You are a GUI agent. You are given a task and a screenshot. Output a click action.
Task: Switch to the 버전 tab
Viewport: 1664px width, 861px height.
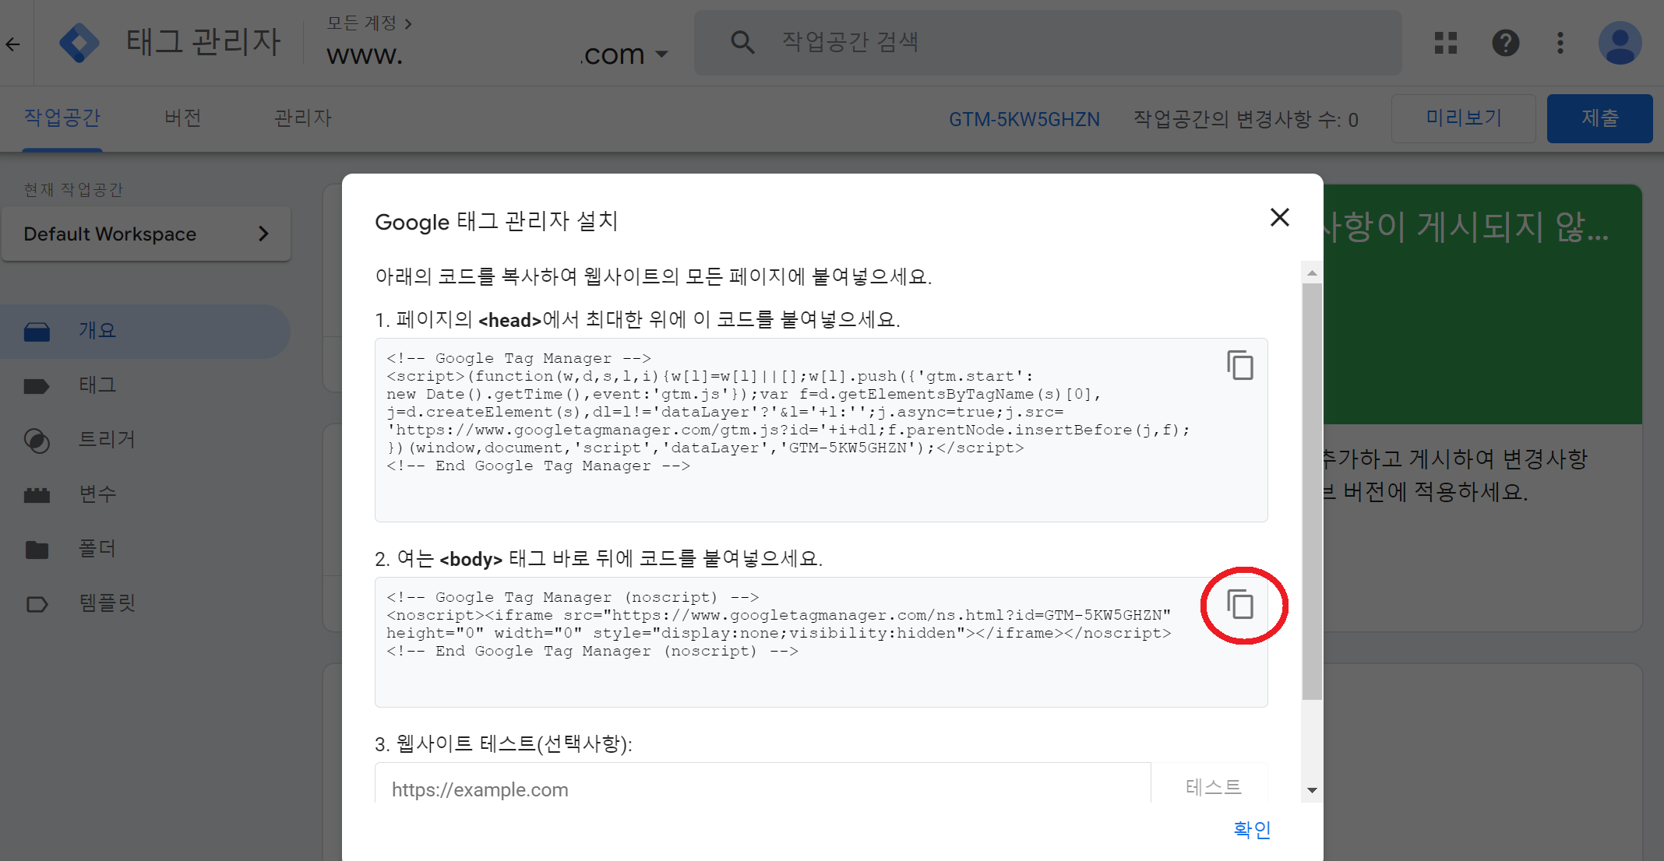pyautogui.click(x=183, y=118)
